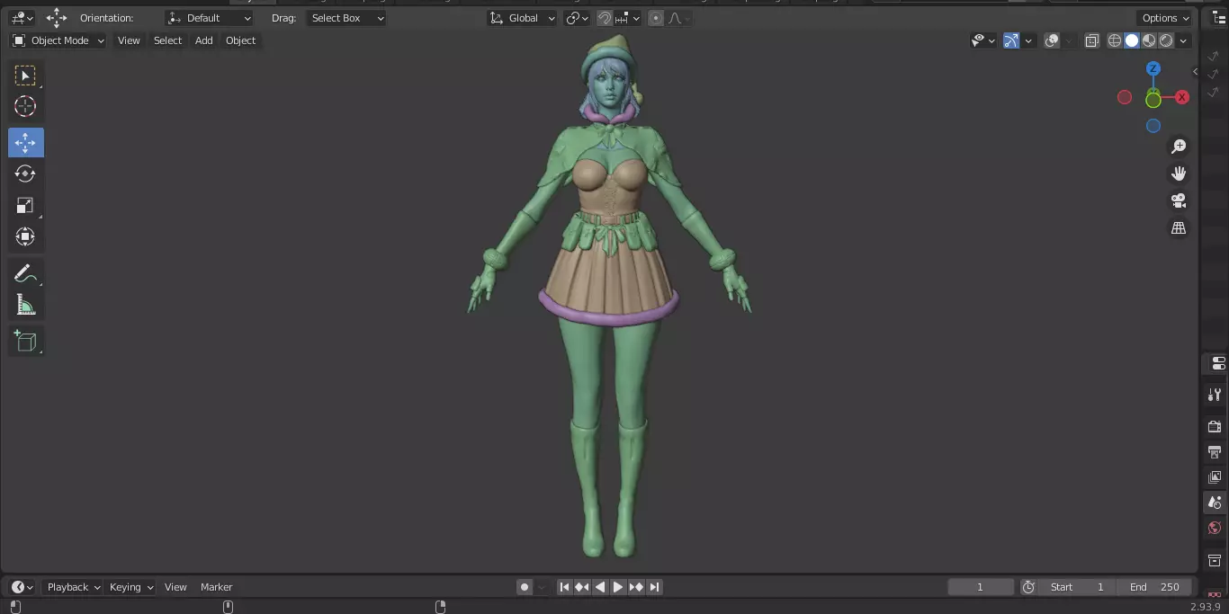Toggle viewport gizmos visibility

pos(1011,40)
